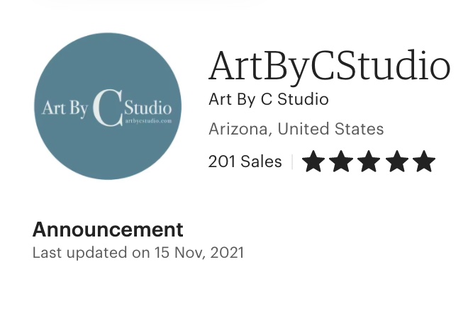Image resolution: width=468 pixels, height=313 pixels.
Task: Click the second rating star
Action: coord(341,161)
